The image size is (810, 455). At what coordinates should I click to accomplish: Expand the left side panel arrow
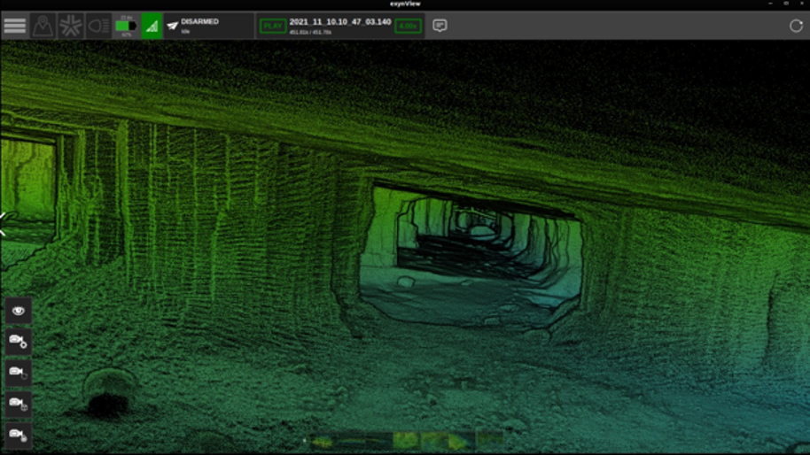coord(3,225)
